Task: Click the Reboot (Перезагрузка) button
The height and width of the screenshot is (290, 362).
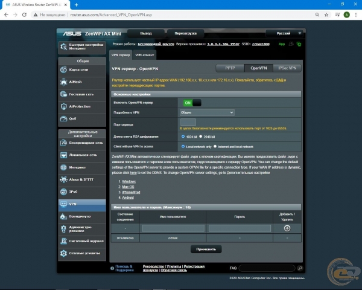Action: point(186,34)
